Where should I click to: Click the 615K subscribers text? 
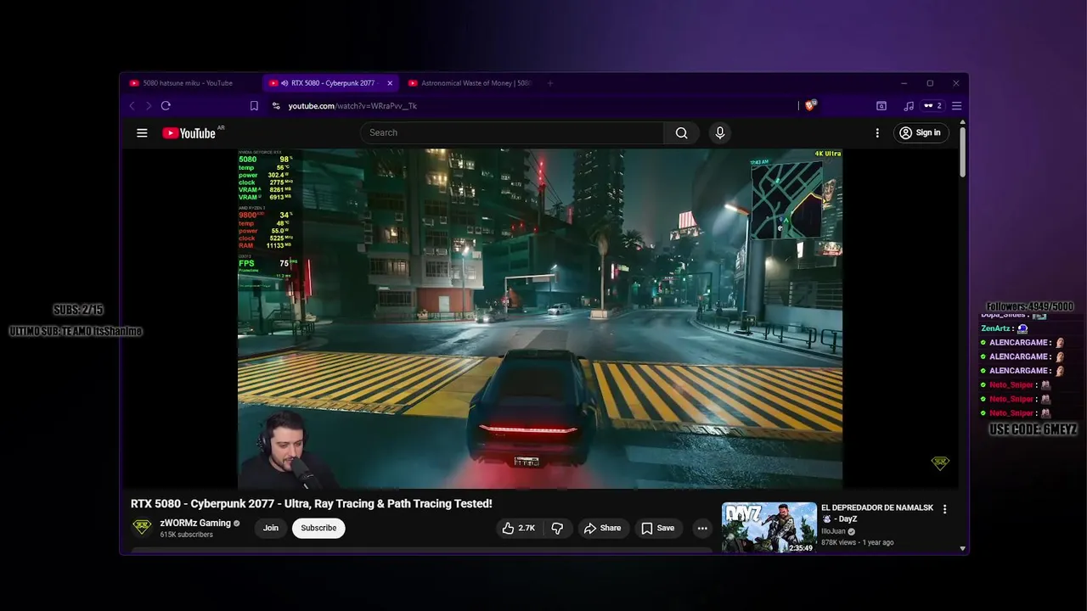(x=186, y=535)
